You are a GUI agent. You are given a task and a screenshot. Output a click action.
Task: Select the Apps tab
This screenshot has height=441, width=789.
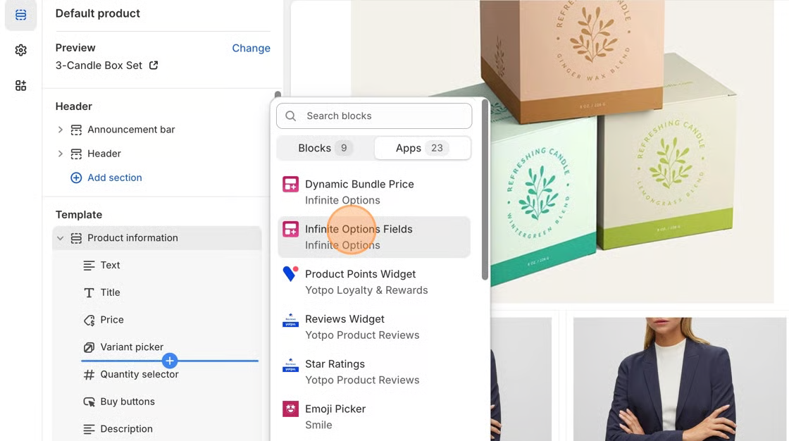(x=421, y=148)
